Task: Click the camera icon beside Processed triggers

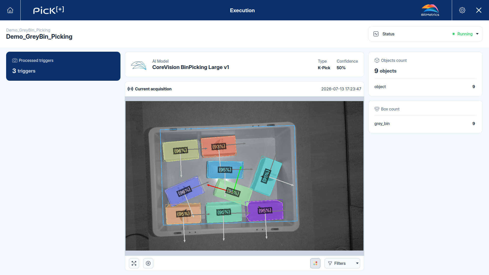Action: pos(15,60)
